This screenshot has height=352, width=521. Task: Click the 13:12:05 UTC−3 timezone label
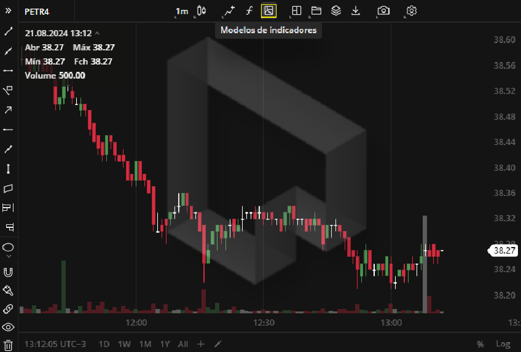point(55,344)
